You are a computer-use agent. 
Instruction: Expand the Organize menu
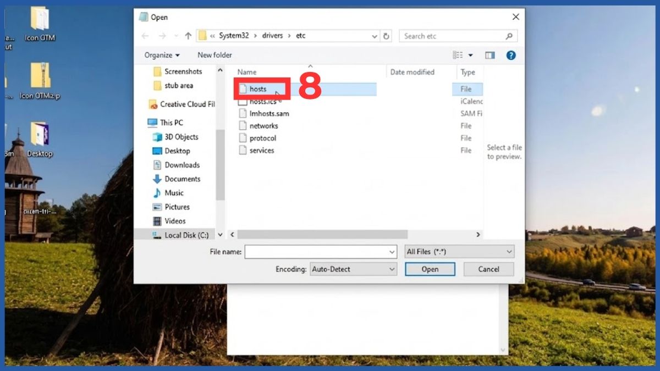(x=161, y=55)
